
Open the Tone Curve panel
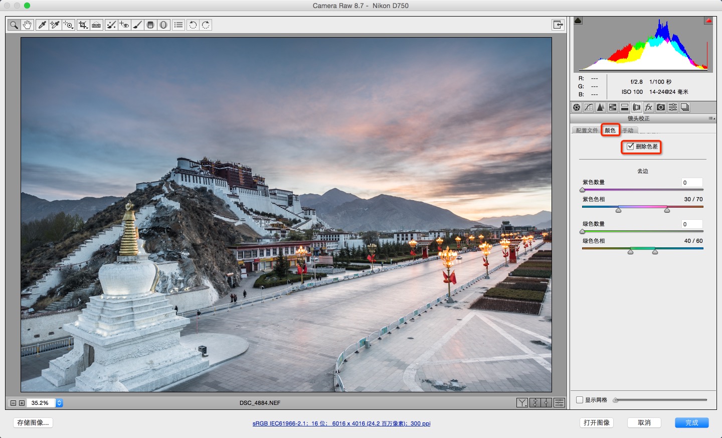click(589, 107)
